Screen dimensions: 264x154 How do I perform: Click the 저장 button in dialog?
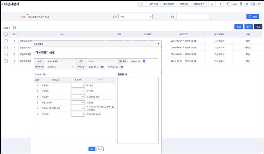[92, 149]
